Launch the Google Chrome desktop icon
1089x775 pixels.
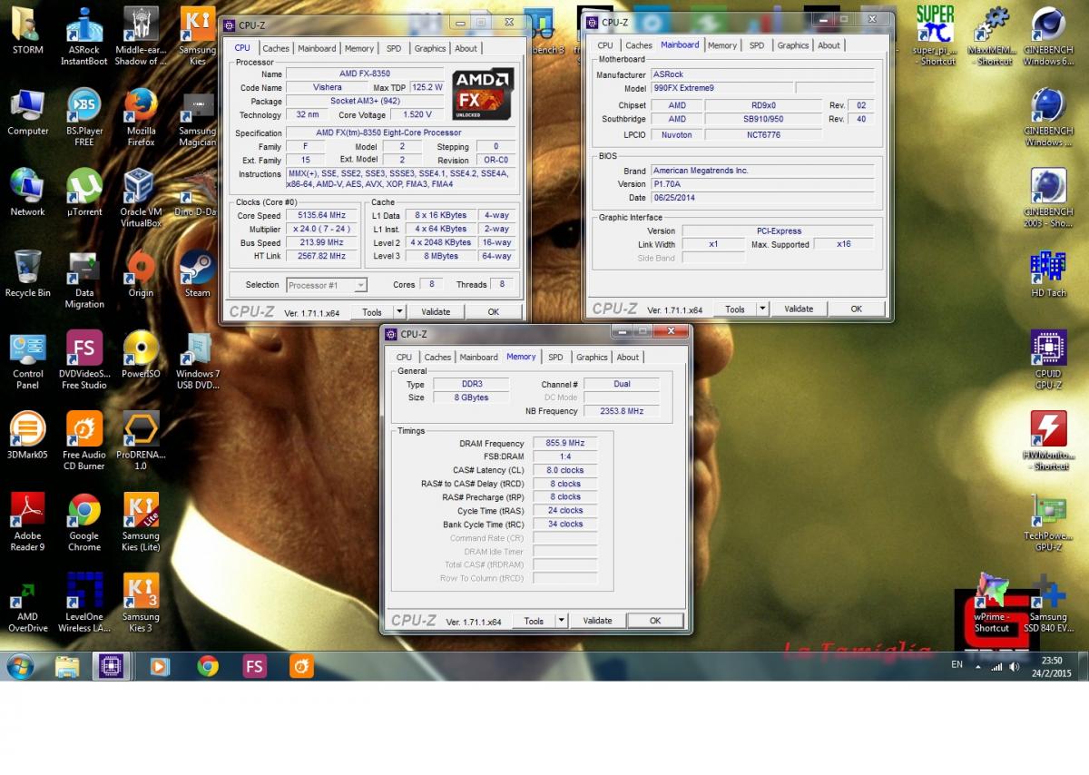[x=84, y=522]
